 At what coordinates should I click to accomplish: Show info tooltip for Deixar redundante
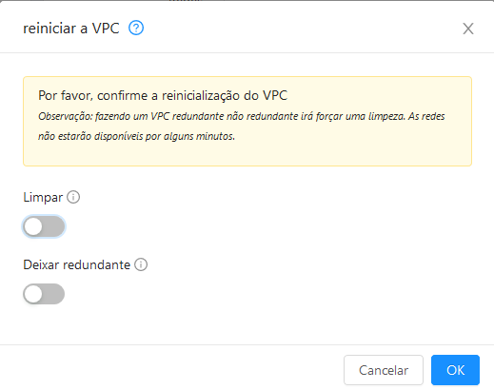[x=141, y=264]
